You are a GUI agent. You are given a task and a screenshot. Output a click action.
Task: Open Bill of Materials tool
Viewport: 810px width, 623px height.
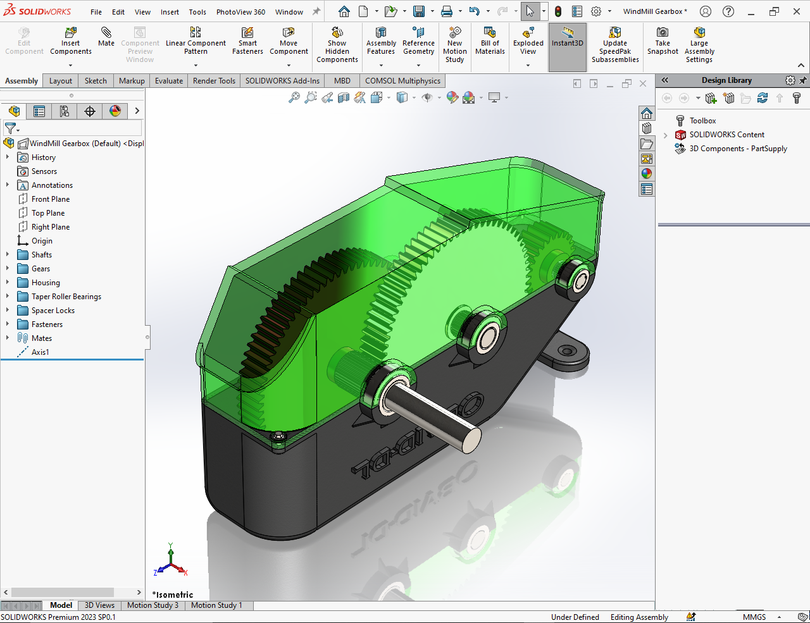490,41
